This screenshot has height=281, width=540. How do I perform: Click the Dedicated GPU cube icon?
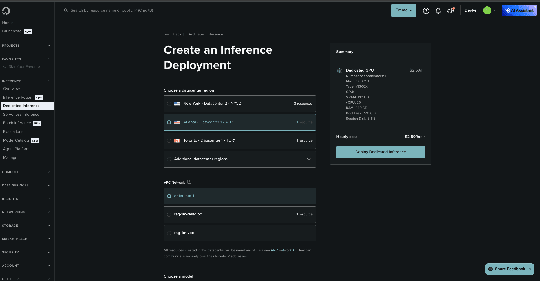point(340,71)
